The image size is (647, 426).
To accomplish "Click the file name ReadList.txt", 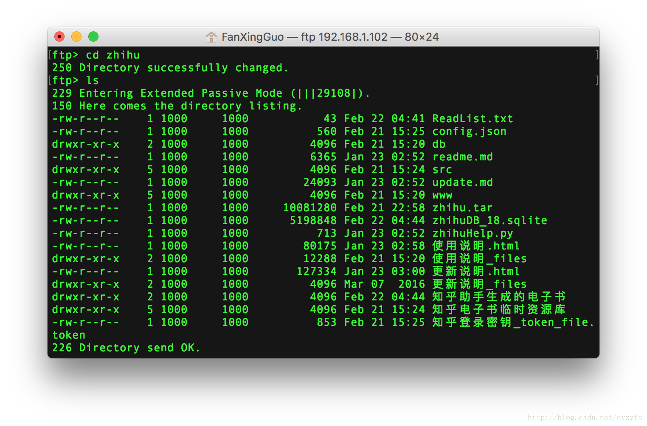I will pyautogui.click(x=473, y=119).
